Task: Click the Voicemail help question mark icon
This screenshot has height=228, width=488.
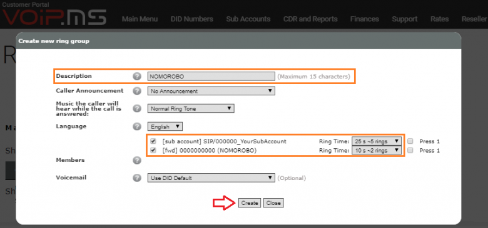Action: point(137,178)
